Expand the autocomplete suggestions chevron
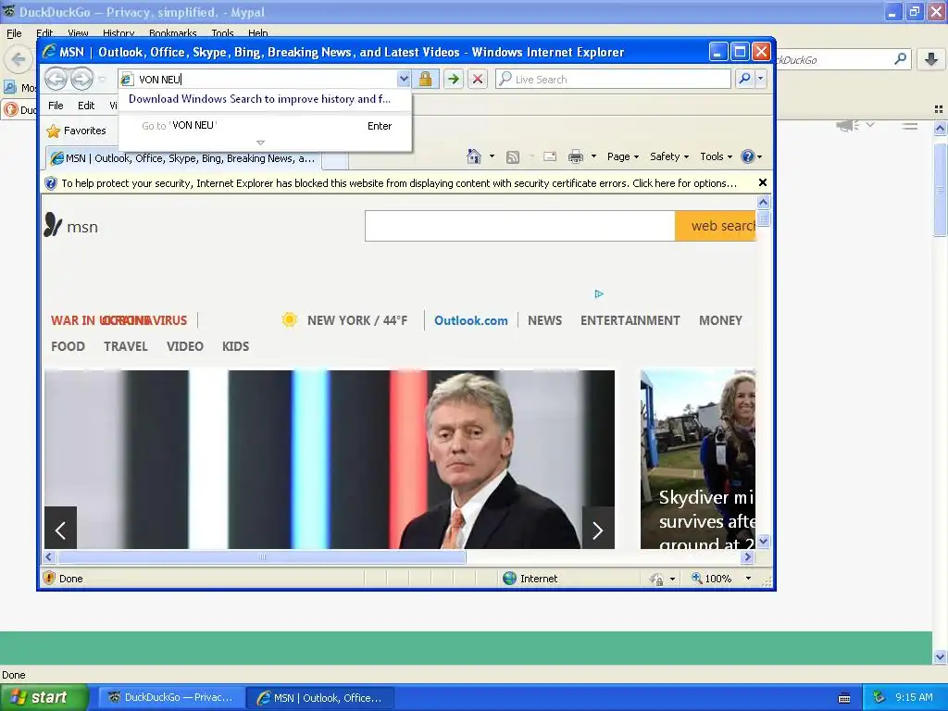948x711 pixels. pyautogui.click(x=260, y=143)
